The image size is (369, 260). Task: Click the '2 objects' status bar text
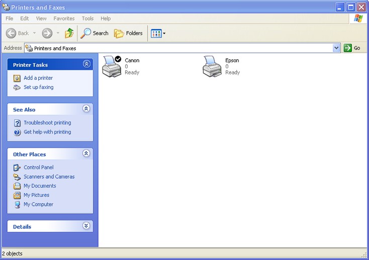pos(12,253)
